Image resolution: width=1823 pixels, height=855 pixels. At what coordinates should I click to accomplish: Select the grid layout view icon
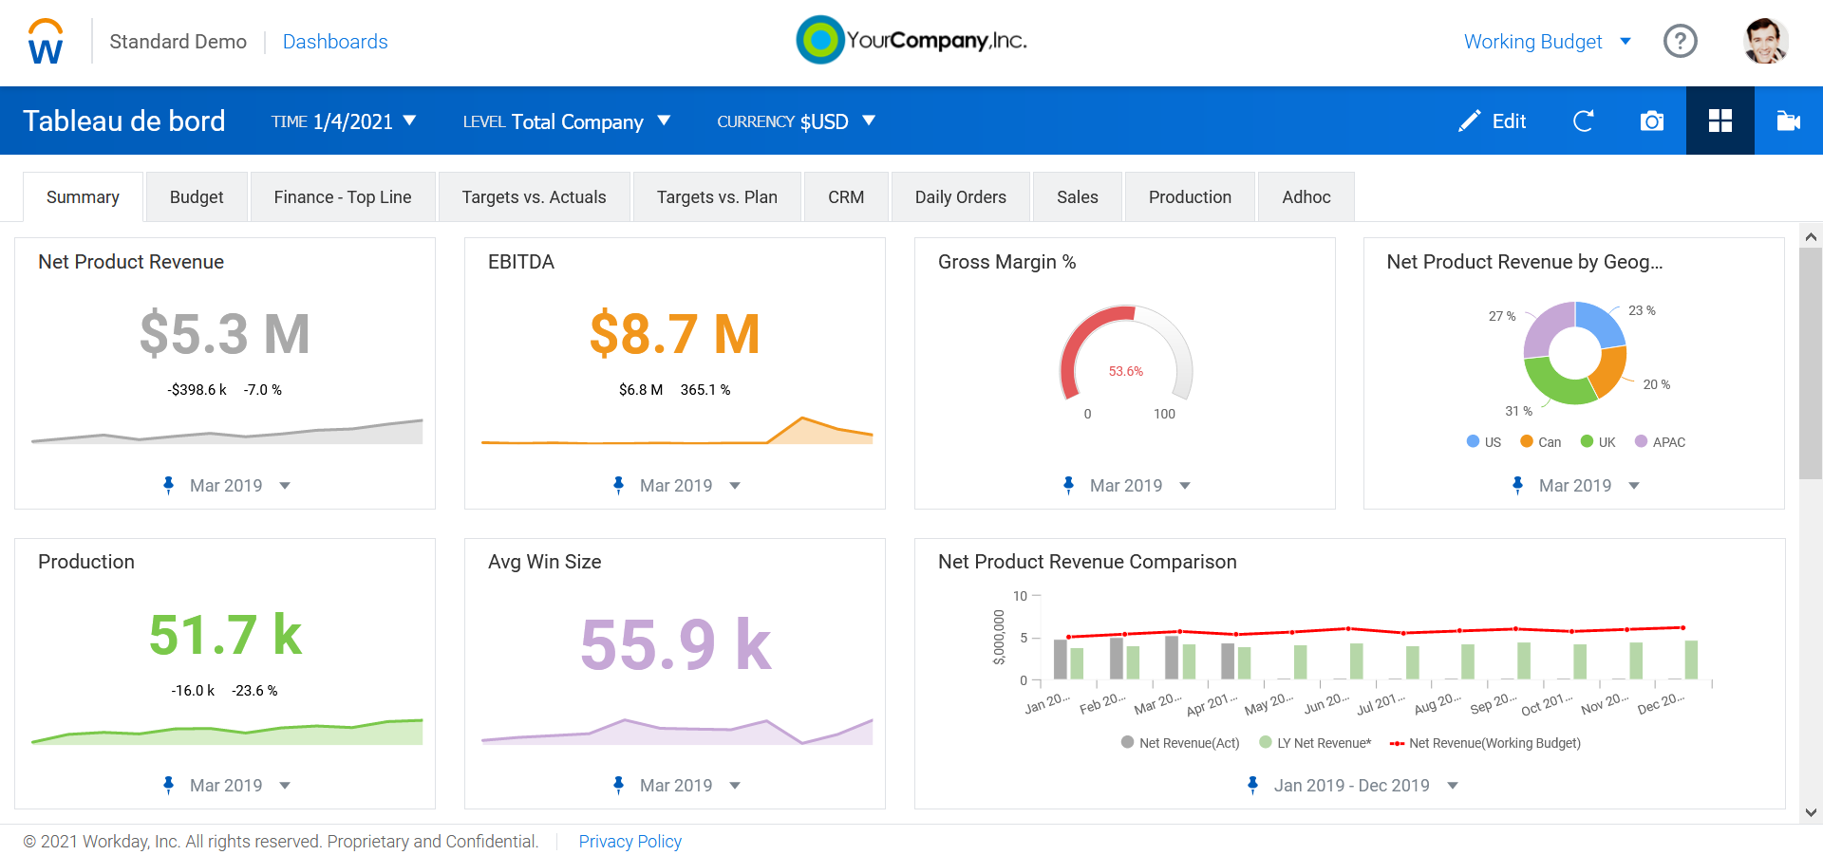click(1720, 121)
